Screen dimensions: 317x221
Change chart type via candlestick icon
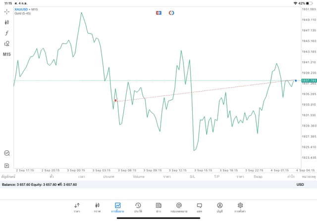click(x=7, y=22)
